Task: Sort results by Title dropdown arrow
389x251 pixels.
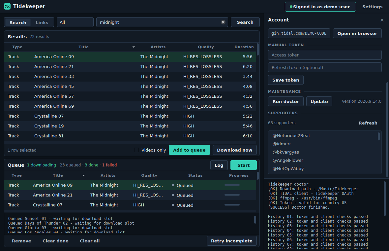Action: (134, 47)
